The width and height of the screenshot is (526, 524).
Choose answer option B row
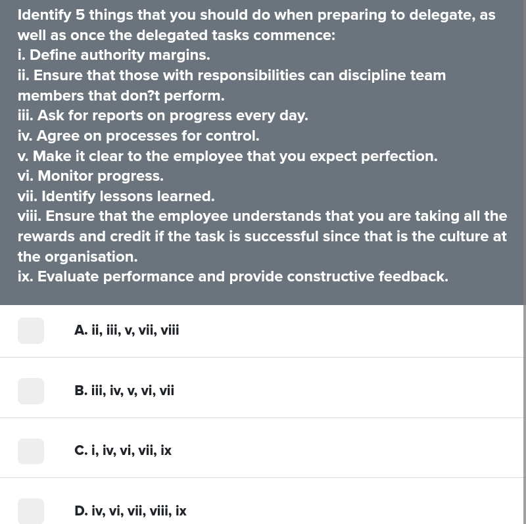click(x=263, y=391)
